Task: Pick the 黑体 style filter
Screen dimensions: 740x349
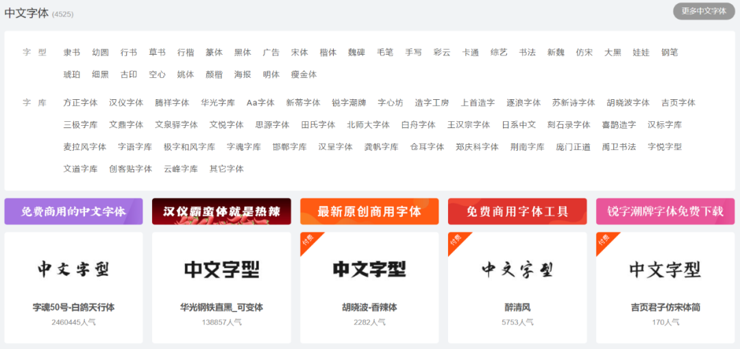Action: tap(243, 52)
